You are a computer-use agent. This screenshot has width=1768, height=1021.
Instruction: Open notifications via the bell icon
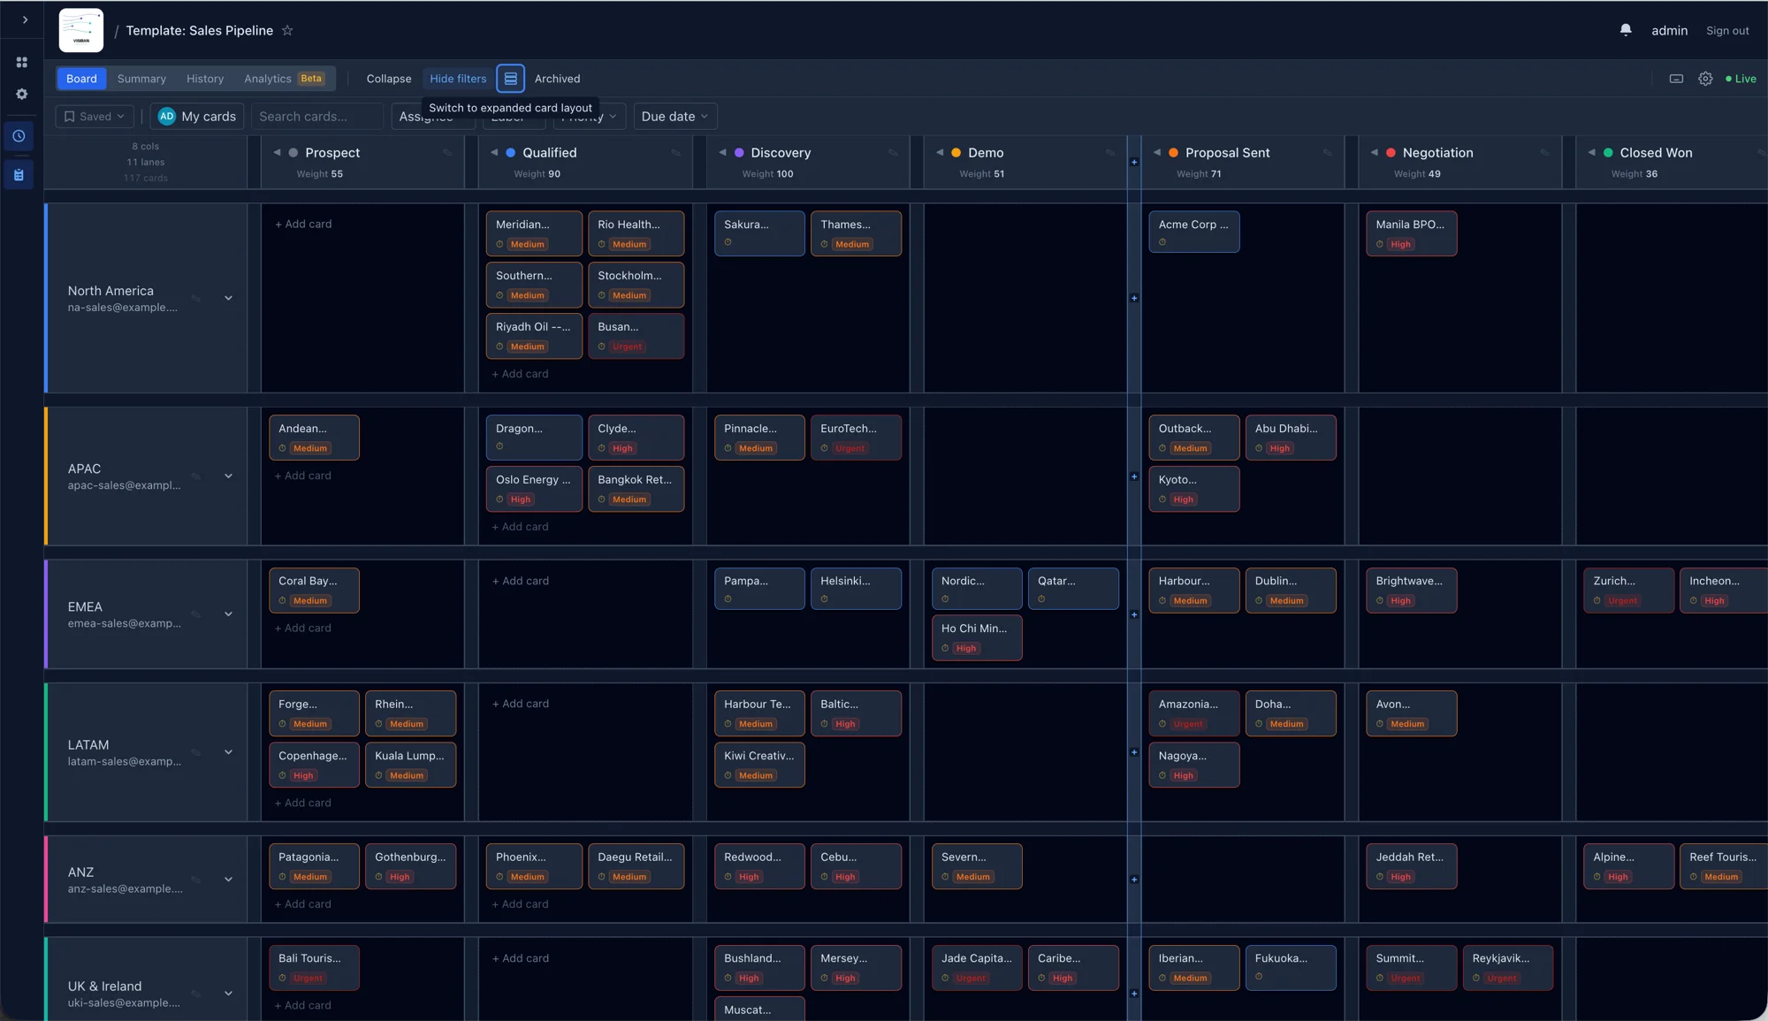tap(1625, 29)
